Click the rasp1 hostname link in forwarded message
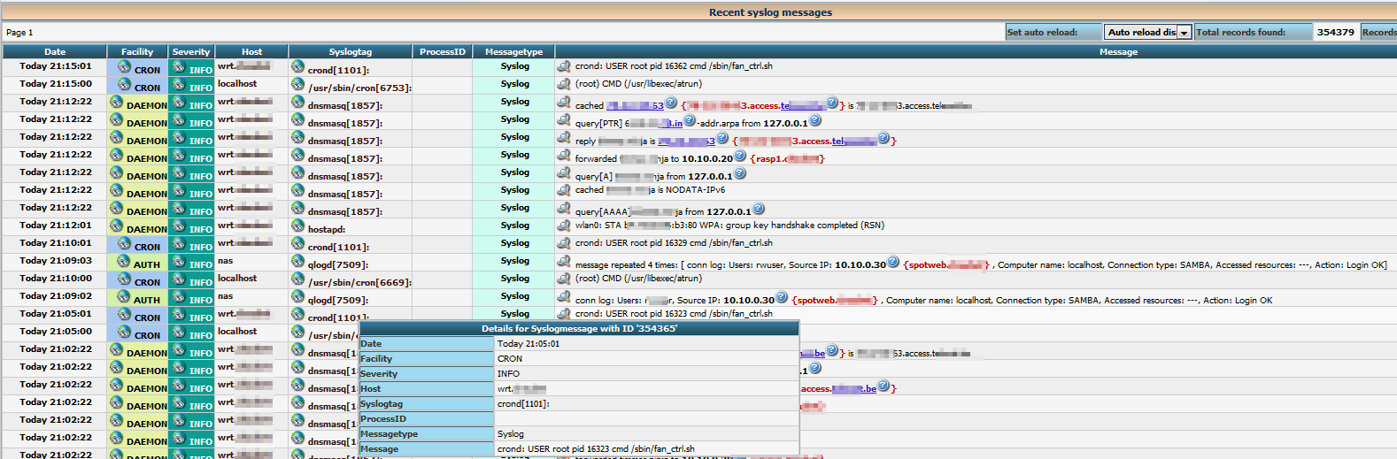 (x=788, y=159)
